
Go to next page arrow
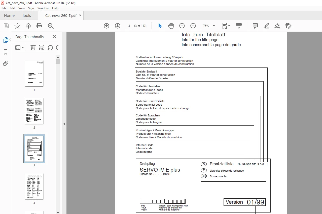coord(118,26)
